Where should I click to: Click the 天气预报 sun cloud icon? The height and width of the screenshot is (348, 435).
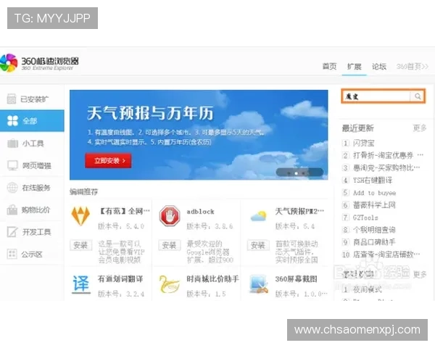point(258,216)
